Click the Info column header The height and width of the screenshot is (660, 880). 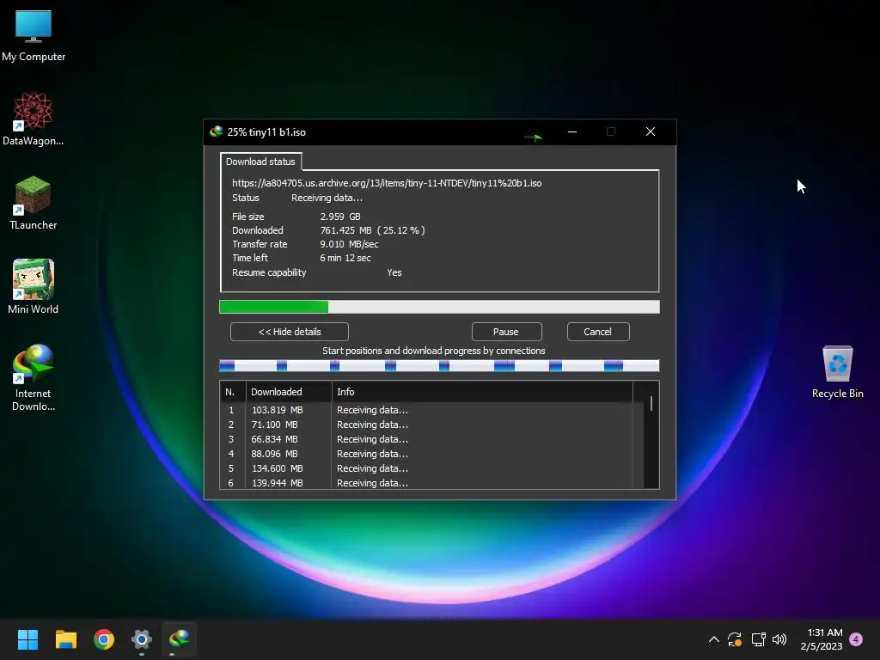[482, 392]
